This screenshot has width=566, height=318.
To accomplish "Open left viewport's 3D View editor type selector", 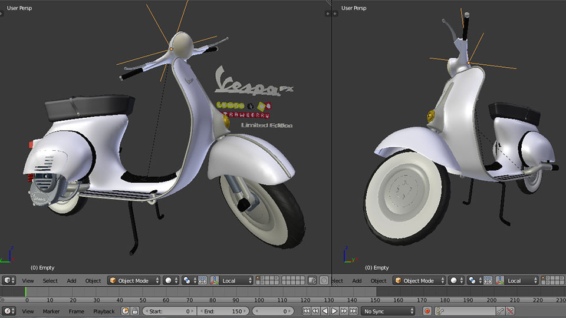I will 9,280.
